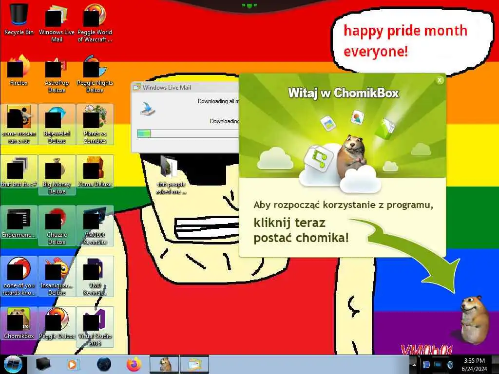Viewport: 499px width, 374px height.
Task: Open Peggle World of Warcraft shortcut
Action: [x=95, y=23]
